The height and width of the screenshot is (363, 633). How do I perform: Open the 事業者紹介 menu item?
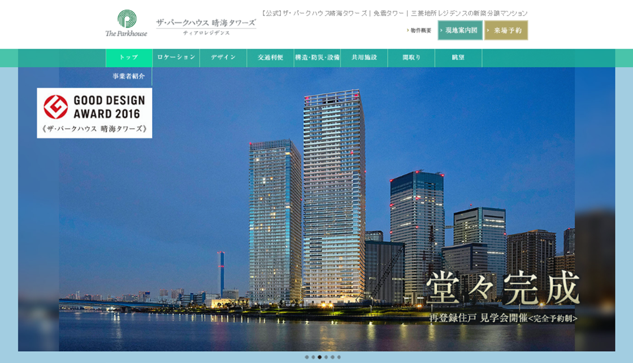click(129, 76)
